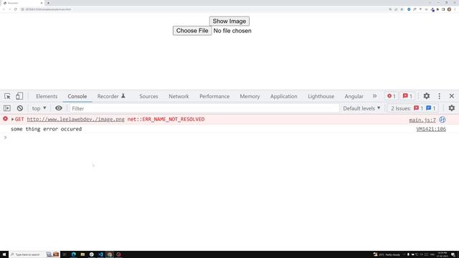Click the replay XHR icon beside main.js:7
The height and width of the screenshot is (258, 459).
443,120
